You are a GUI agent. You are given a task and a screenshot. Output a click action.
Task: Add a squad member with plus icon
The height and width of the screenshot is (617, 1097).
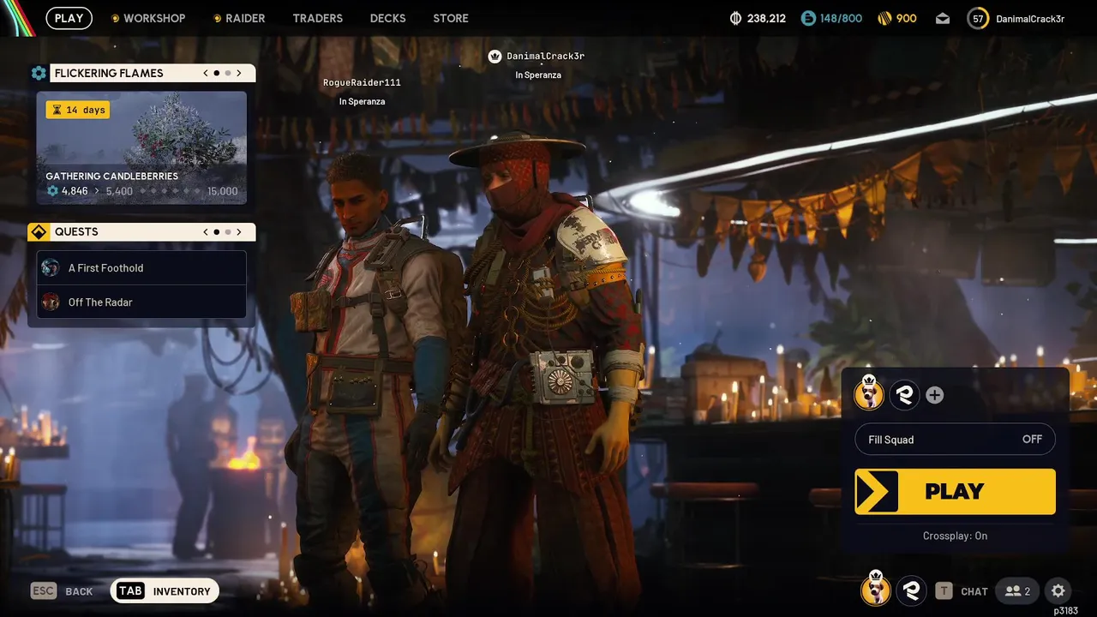935,395
